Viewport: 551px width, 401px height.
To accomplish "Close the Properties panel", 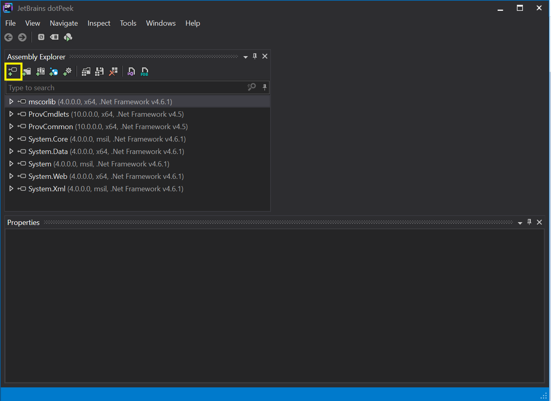I will pos(539,222).
